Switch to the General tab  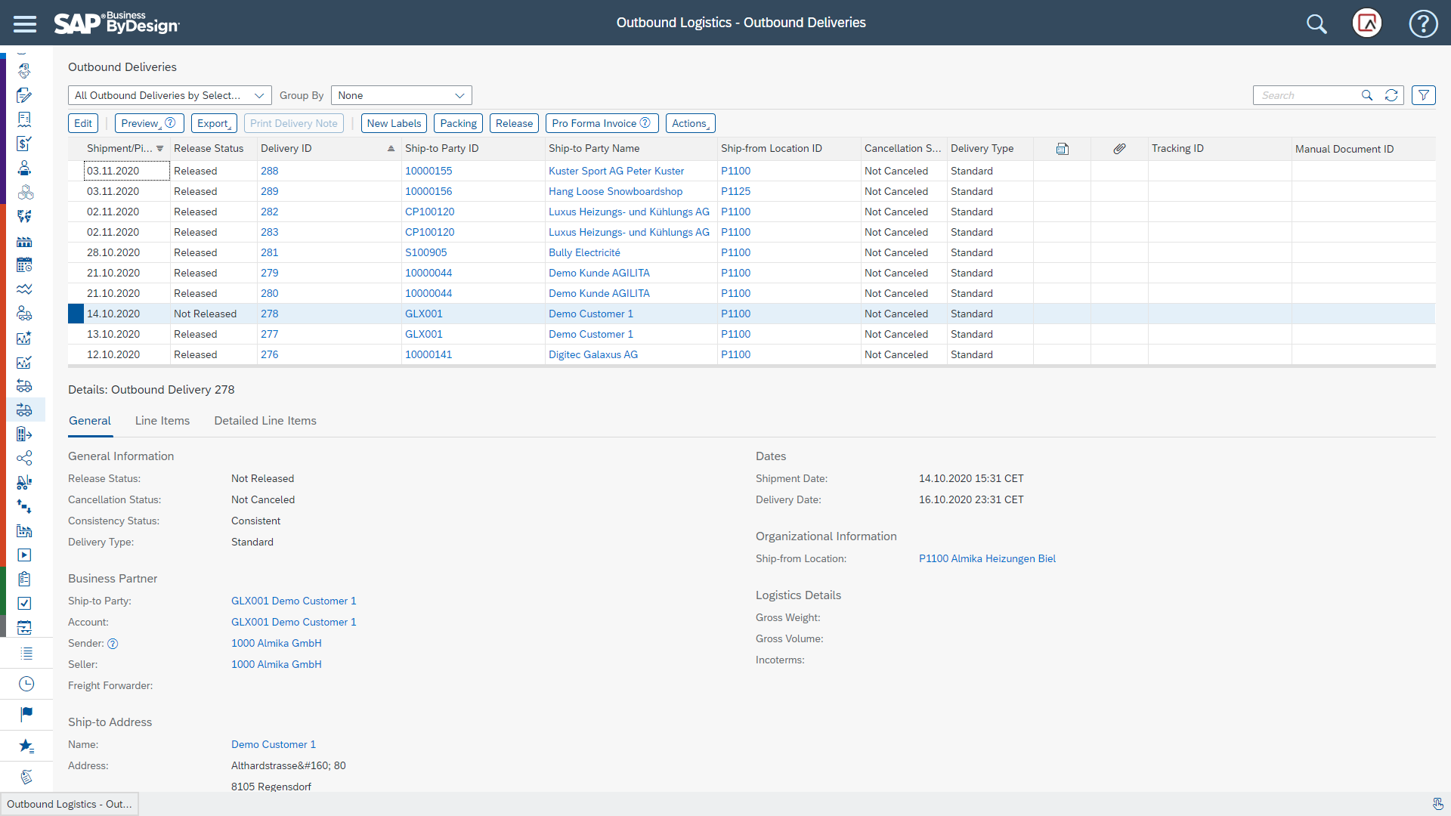[x=90, y=421]
